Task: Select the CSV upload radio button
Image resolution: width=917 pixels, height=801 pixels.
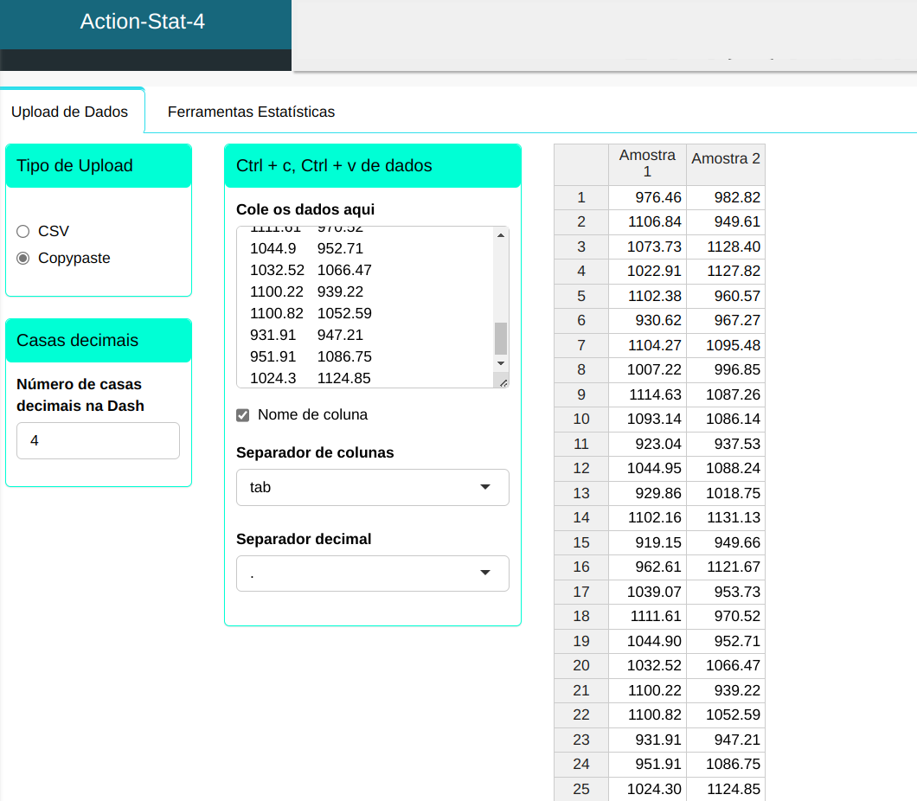Action: point(23,231)
